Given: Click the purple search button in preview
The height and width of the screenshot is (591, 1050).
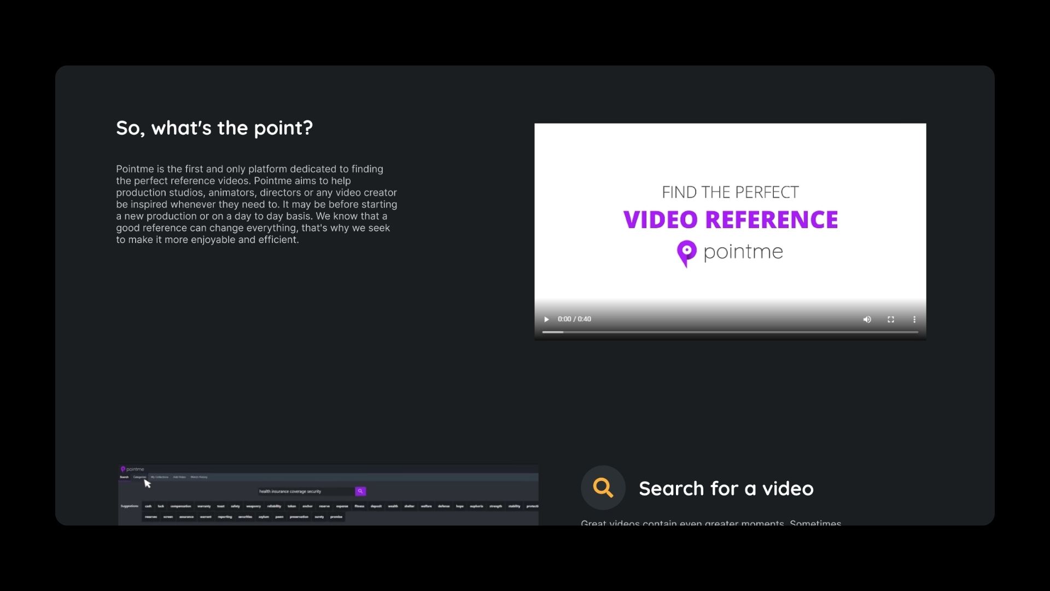Looking at the screenshot, I should (360, 491).
